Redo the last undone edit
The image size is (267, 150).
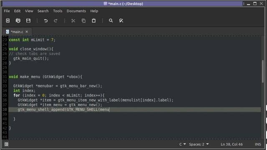[55, 20]
